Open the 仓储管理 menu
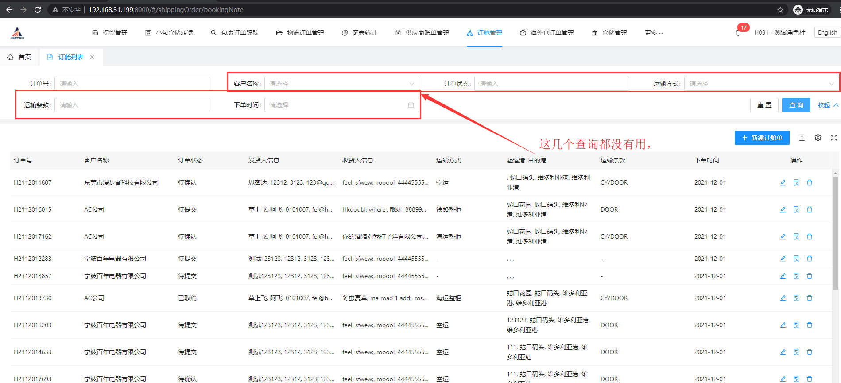The image size is (841, 383). click(609, 33)
